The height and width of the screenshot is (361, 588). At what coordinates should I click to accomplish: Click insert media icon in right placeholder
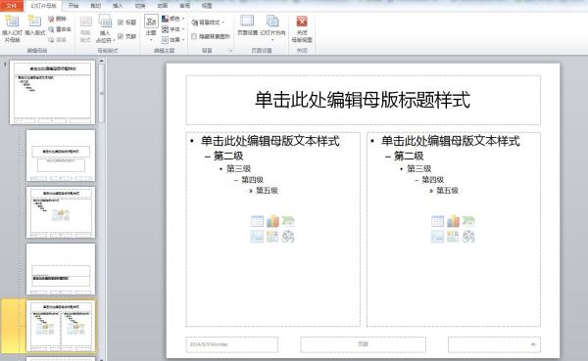point(468,237)
